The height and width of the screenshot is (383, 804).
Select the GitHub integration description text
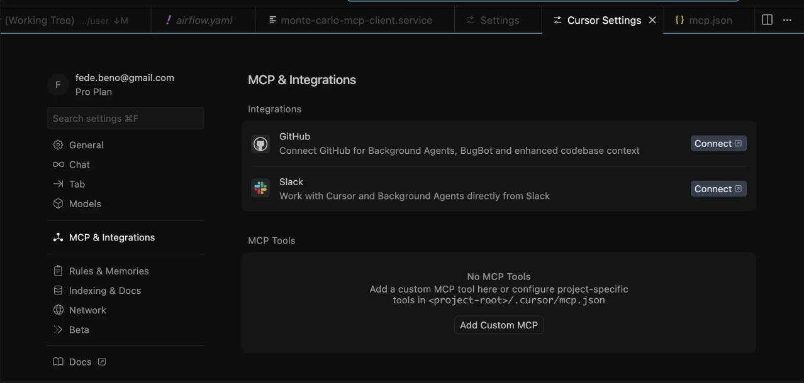coord(459,151)
